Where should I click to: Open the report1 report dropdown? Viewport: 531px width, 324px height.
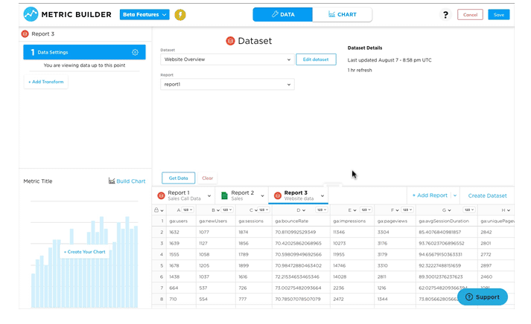(x=227, y=84)
